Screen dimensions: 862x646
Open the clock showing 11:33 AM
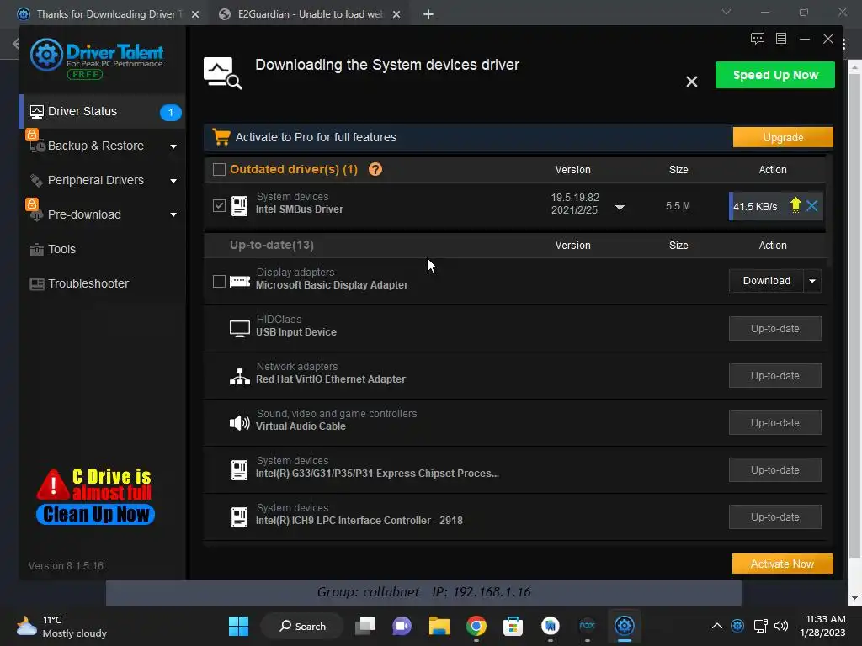click(822, 626)
